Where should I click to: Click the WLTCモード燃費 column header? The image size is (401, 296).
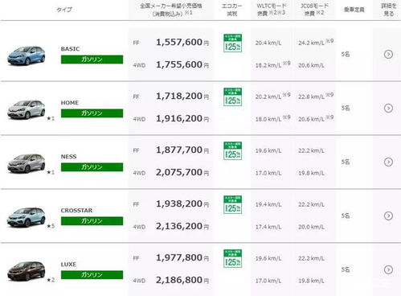pos(272,10)
